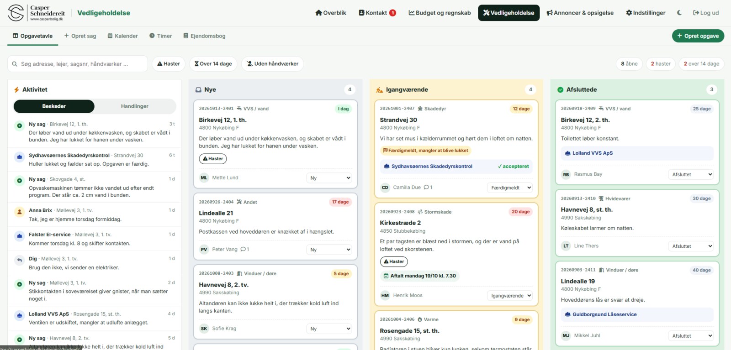Screen dimensions: 731x350
Task: Click the Casper Schneidereit logo
Action: click(37, 13)
